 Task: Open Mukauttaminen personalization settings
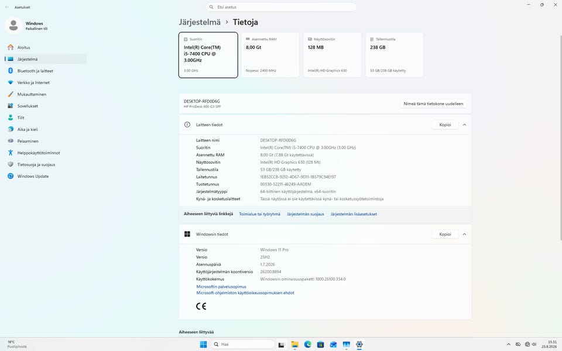tap(46, 94)
